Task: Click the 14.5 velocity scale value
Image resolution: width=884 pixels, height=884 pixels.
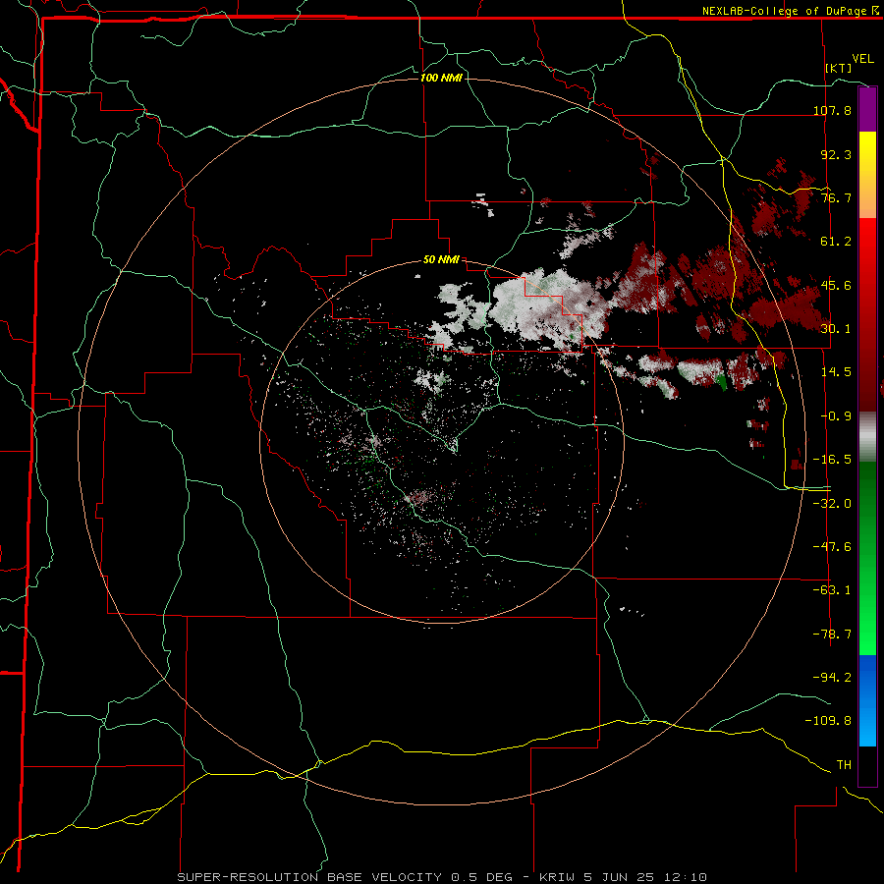Action: point(836,372)
